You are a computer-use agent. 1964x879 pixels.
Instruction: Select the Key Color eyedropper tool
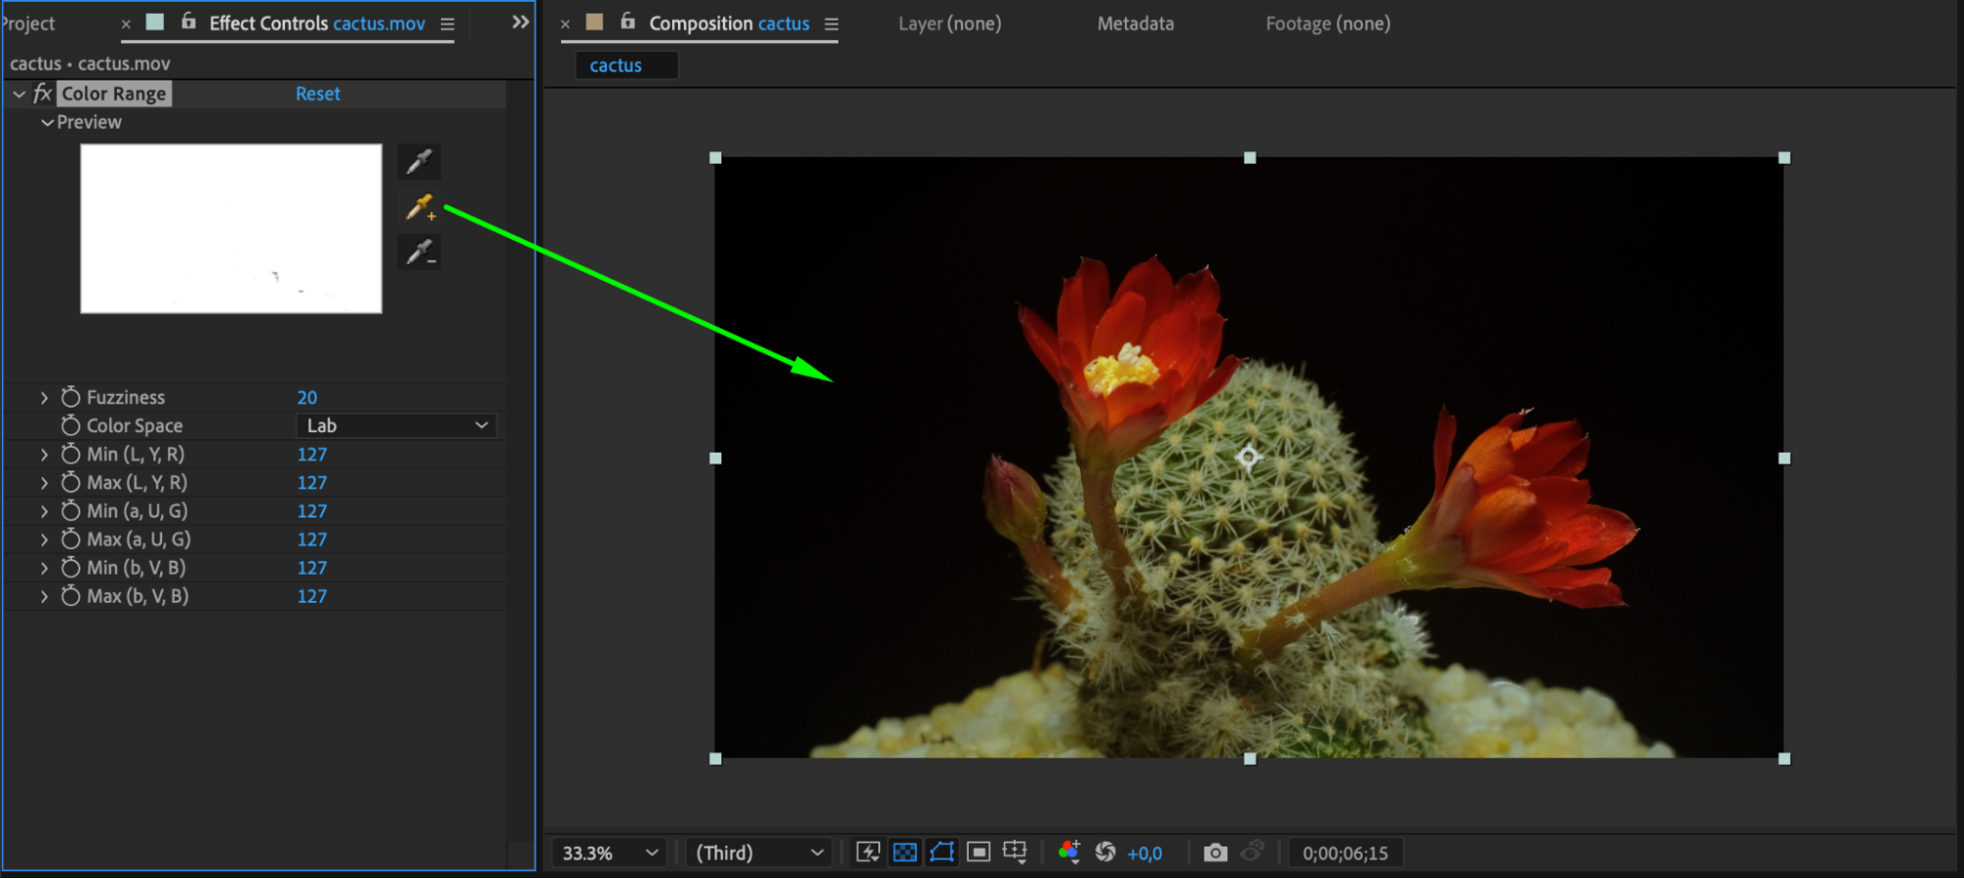(420, 161)
